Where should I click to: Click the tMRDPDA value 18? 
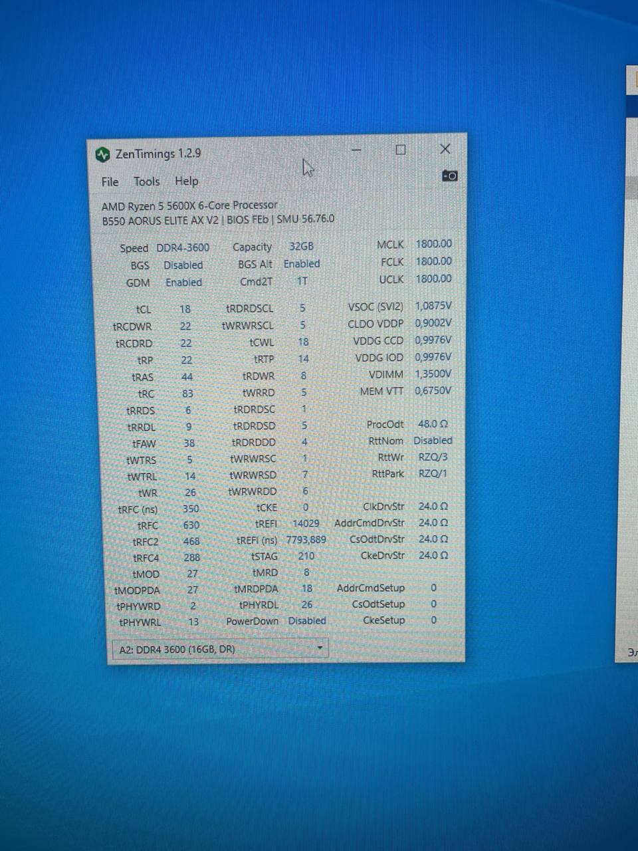[x=306, y=588]
